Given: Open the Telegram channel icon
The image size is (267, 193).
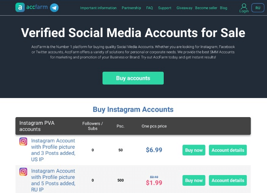Looking at the screenshot, I should tap(54, 8).
